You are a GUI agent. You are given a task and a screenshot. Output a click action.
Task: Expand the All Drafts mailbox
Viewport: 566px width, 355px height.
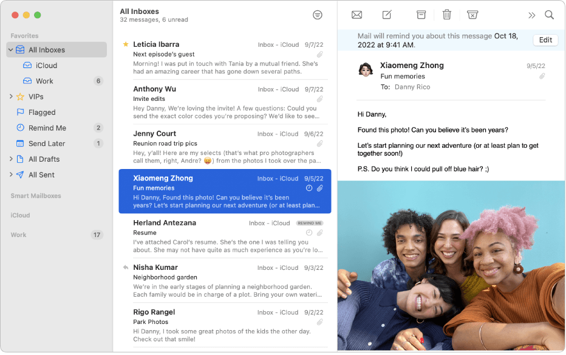coord(11,159)
